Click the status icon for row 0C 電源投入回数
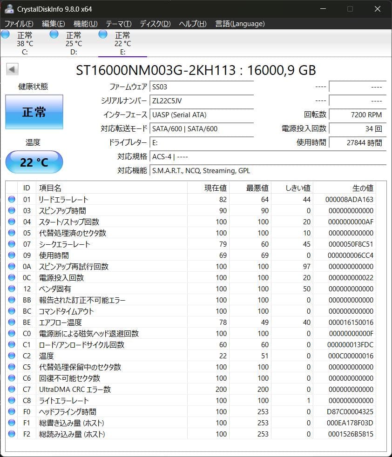This screenshot has height=457, width=392. 12,277
